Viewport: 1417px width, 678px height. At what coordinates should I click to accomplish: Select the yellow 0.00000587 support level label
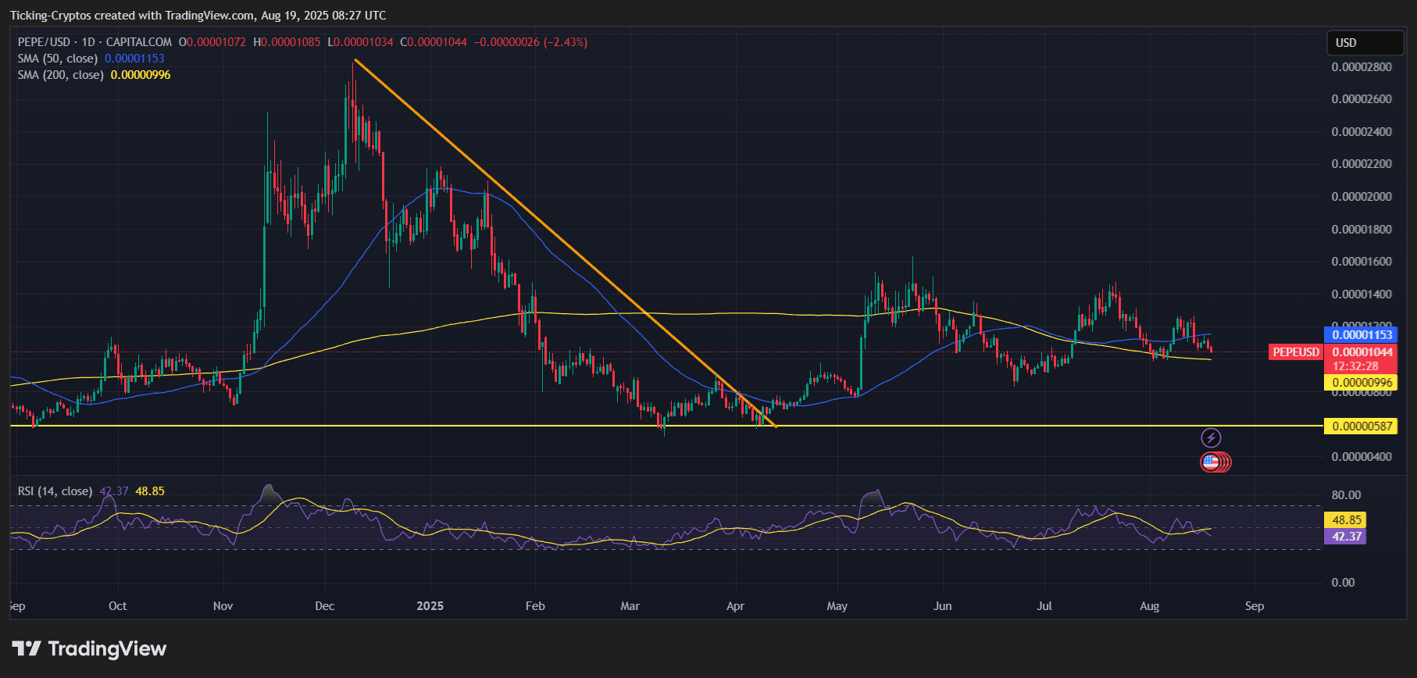[x=1362, y=426]
